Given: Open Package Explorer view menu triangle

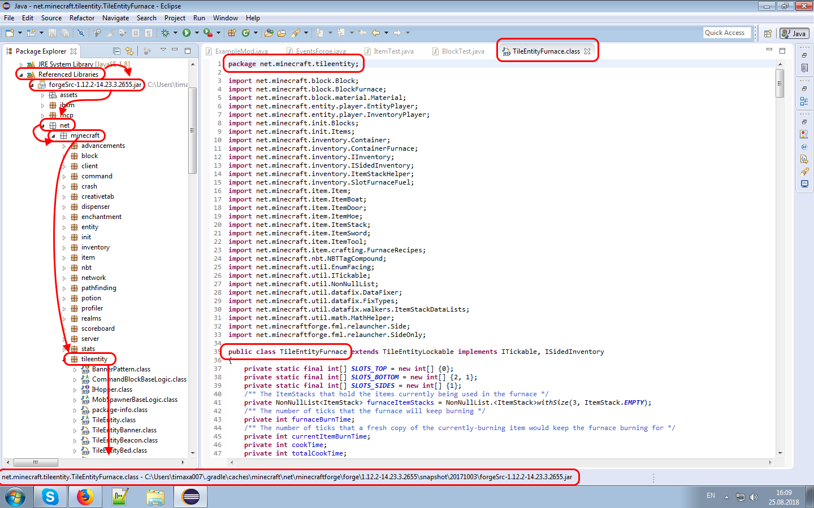Looking at the screenshot, I should pyautogui.click(x=163, y=50).
